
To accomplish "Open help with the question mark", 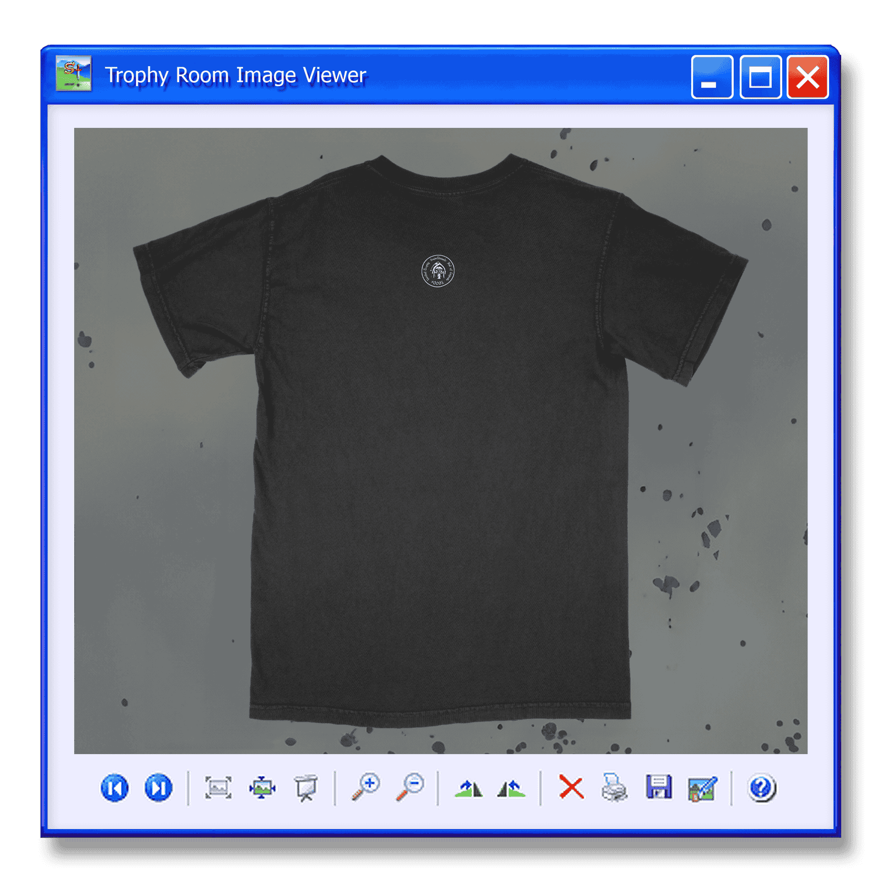I will tap(762, 788).
